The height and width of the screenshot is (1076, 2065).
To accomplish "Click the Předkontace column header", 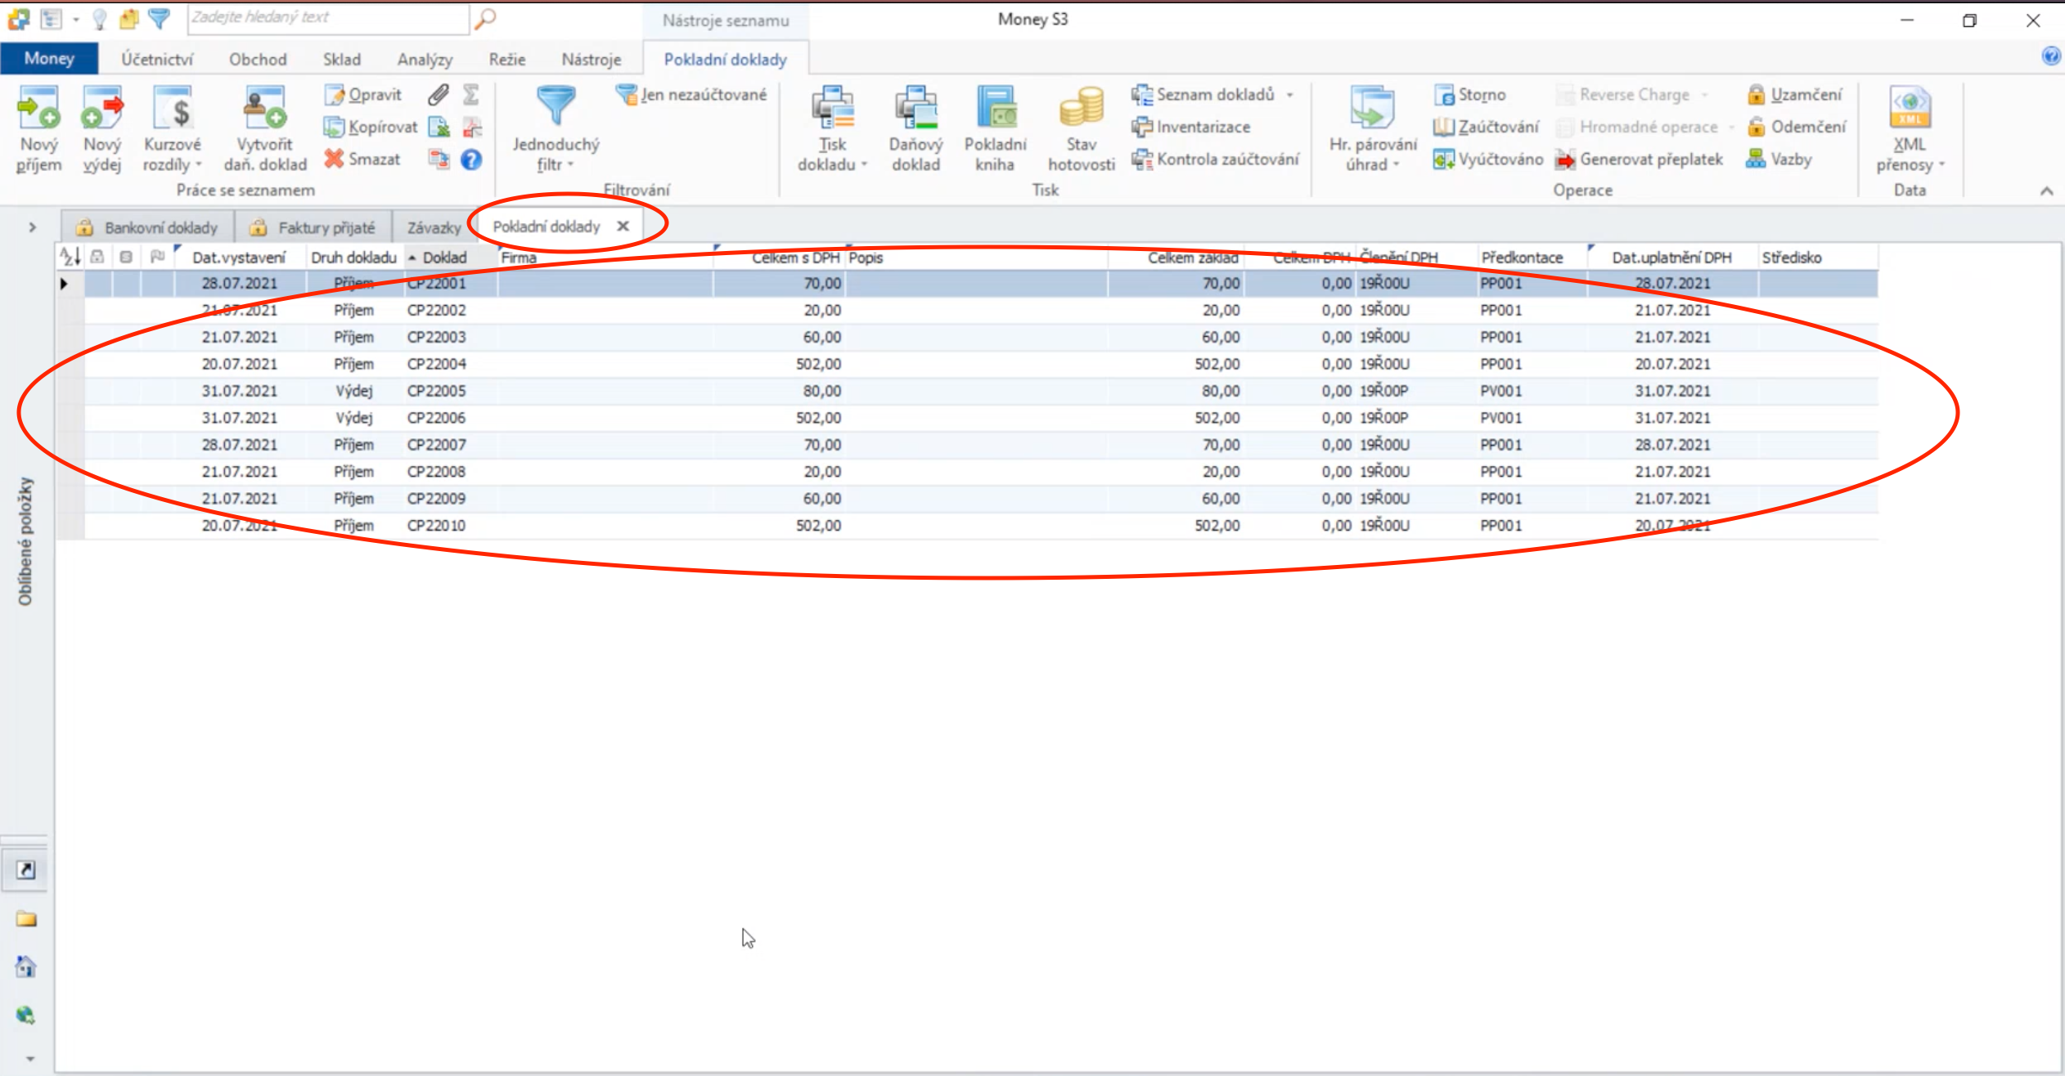I will point(1522,258).
